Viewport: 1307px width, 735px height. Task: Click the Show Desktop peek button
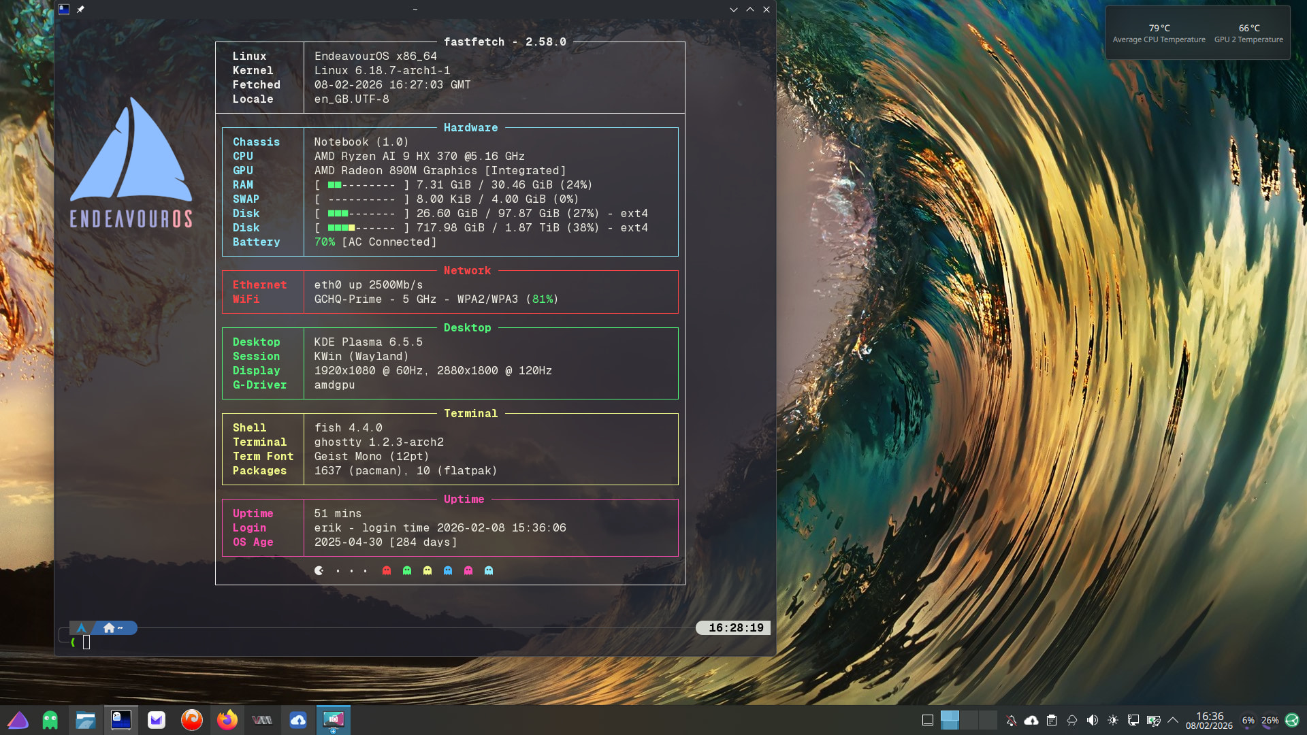point(927,720)
